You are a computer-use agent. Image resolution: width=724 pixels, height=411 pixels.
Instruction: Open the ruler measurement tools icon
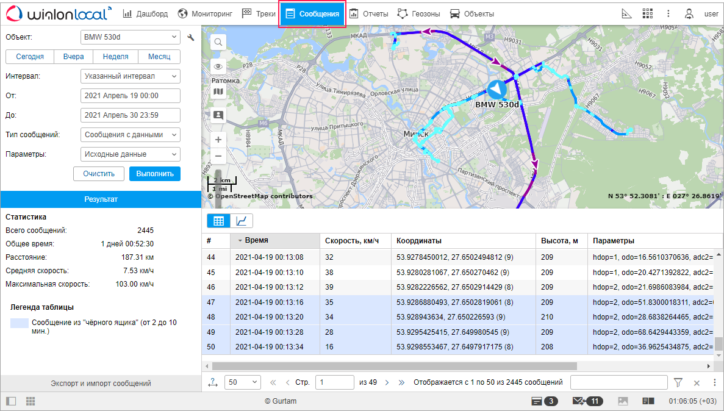click(626, 13)
